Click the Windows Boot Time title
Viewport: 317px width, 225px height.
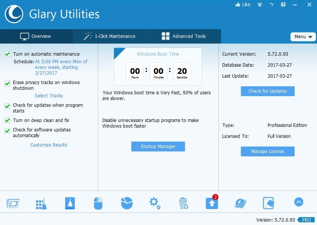(158, 54)
